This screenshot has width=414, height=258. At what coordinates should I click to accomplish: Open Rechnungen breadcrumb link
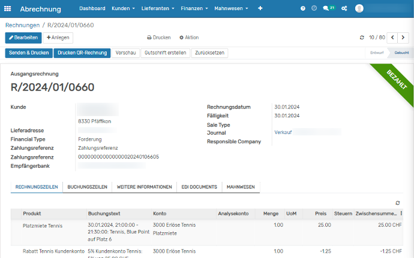click(x=22, y=25)
